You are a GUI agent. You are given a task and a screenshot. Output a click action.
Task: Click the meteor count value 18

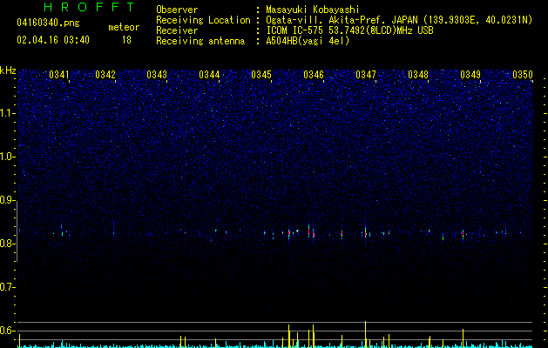126,40
